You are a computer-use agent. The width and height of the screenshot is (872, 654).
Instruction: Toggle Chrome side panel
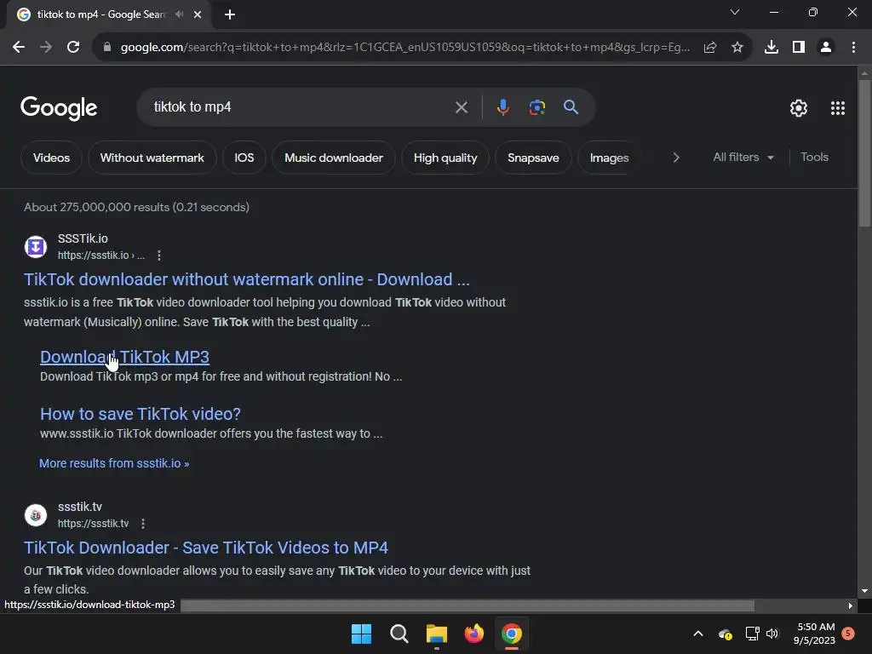pyautogui.click(x=799, y=48)
